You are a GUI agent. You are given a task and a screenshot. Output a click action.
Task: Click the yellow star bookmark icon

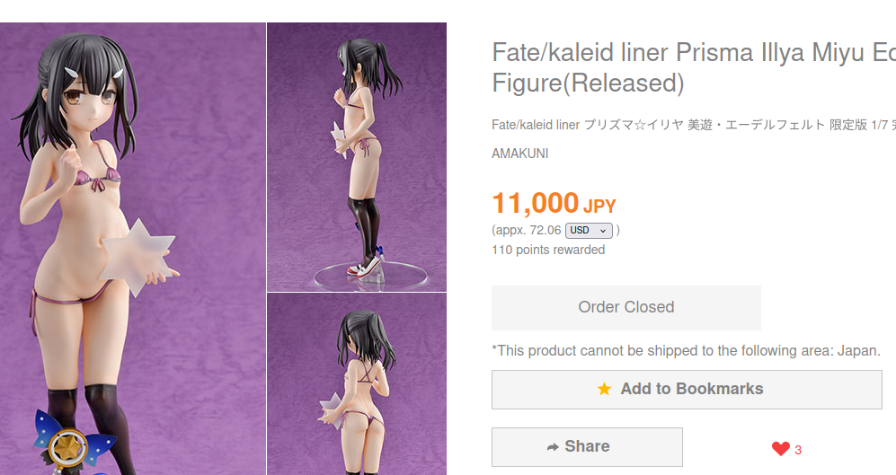tap(604, 389)
